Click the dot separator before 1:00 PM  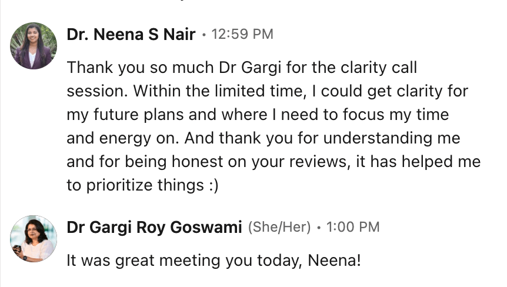click(x=318, y=228)
